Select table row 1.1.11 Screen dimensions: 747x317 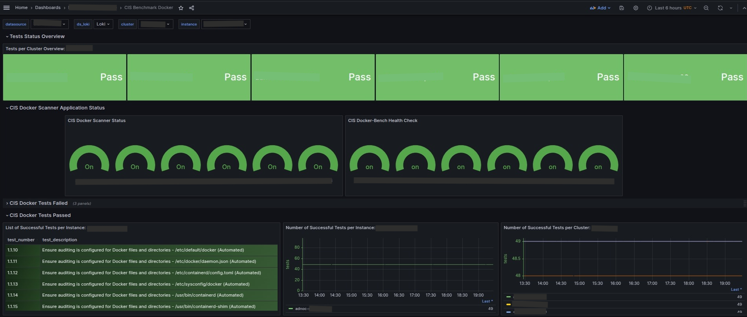(142, 261)
